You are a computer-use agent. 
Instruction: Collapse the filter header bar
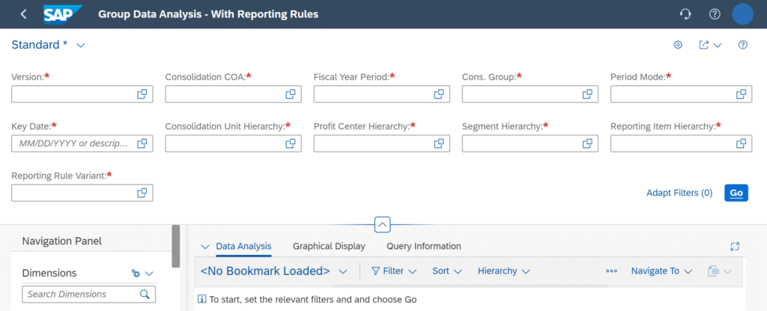click(383, 225)
